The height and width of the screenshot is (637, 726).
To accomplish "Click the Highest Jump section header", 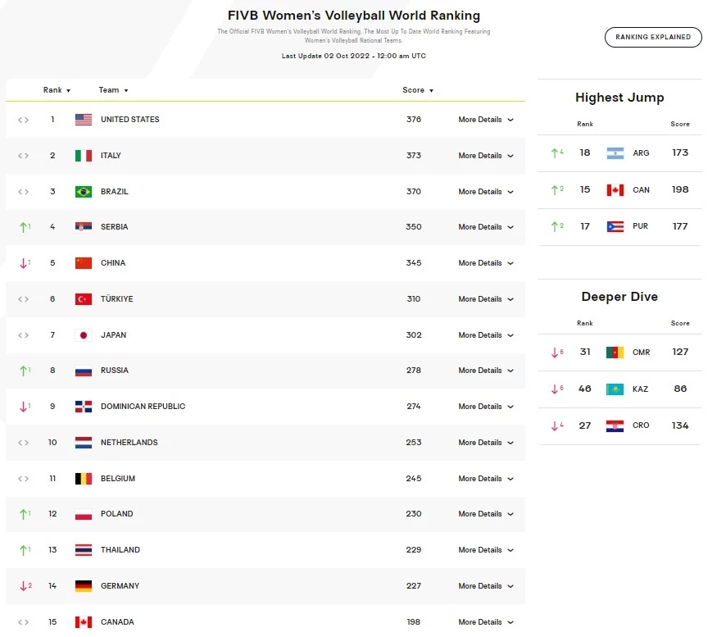I will (619, 97).
